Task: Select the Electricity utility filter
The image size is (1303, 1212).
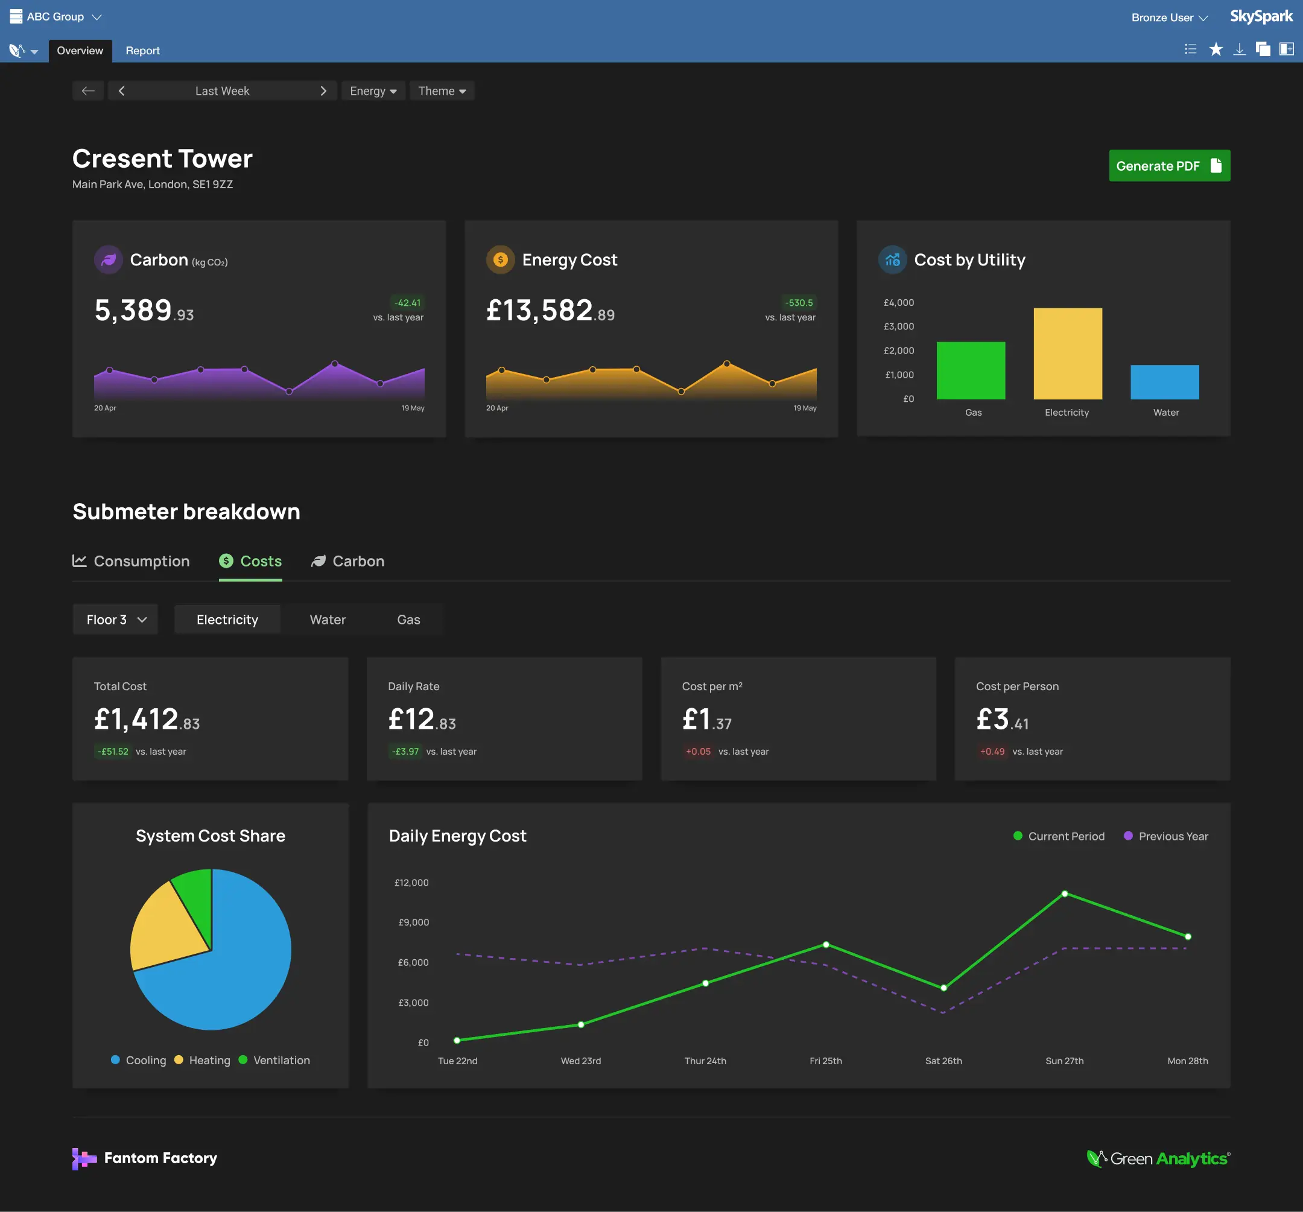Action: tap(227, 619)
